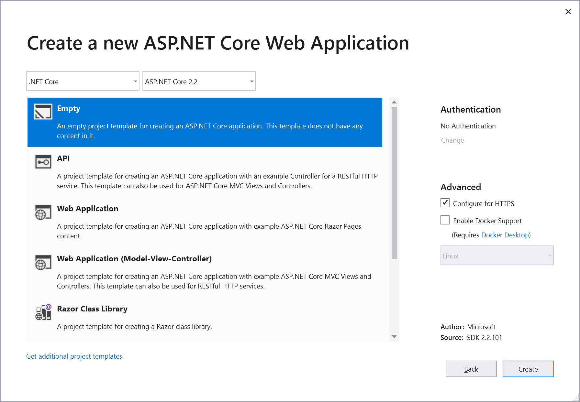Viewport: 580px width, 402px height.
Task: Click the No Authentication text
Action: pyautogui.click(x=468, y=126)
